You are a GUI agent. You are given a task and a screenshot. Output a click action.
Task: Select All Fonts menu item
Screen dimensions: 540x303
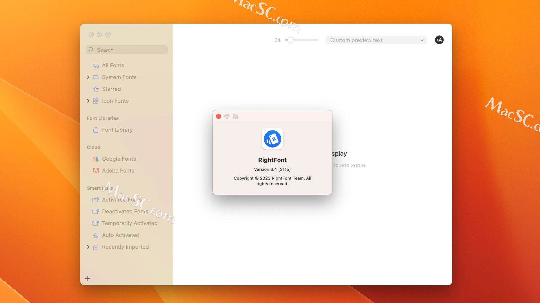pos(113,65)
